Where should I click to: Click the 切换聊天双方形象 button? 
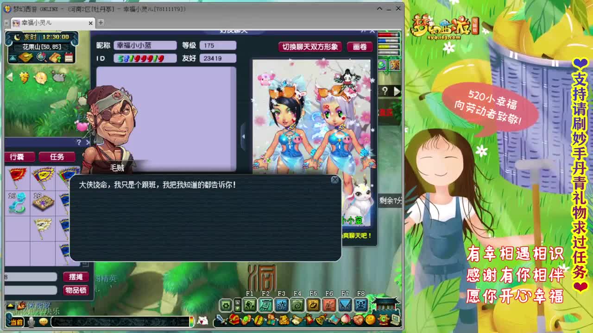[310, 47]
